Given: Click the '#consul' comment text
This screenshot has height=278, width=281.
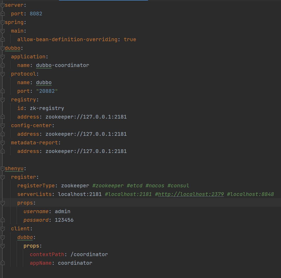Looking at the screenshot, I should pyautogui.click(x=178, y=186).
